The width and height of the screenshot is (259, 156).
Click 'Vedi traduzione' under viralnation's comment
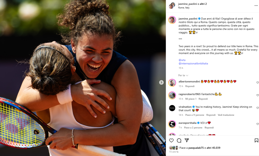[x=226, y=115]
